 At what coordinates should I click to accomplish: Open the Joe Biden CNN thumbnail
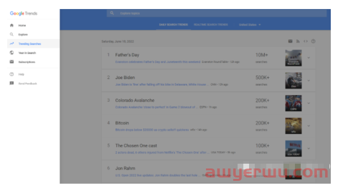(294, 80)
